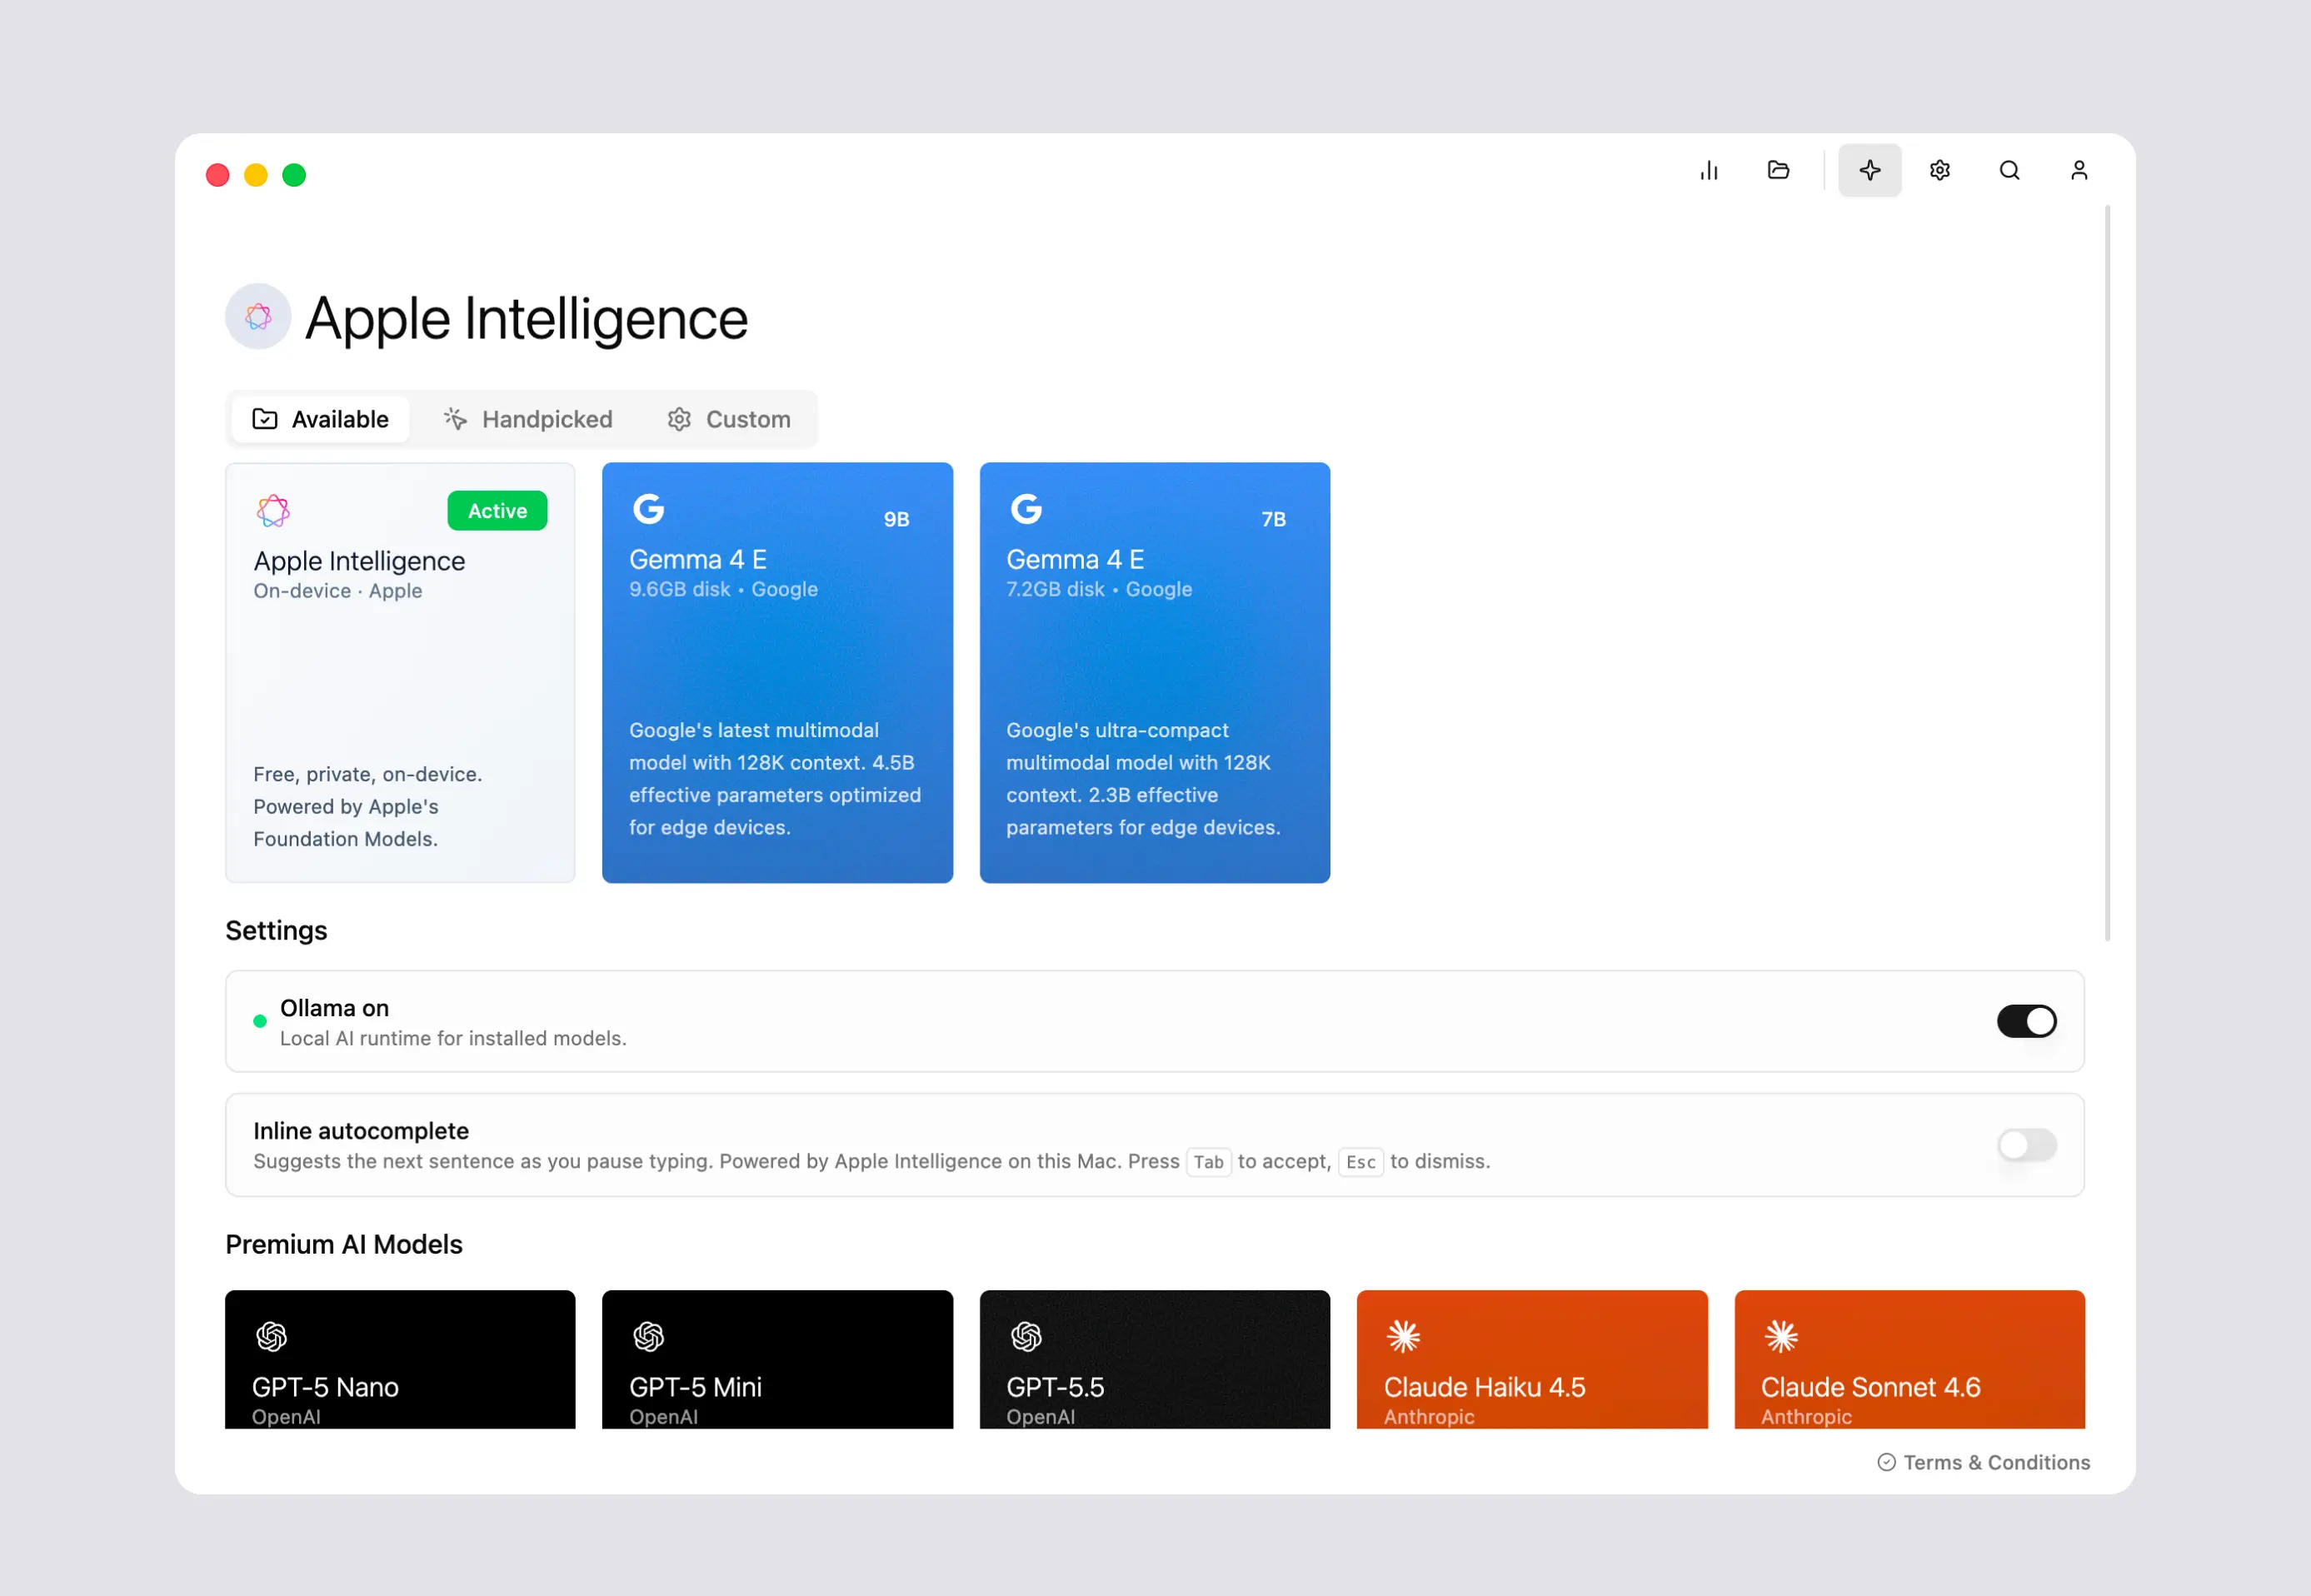
Task: Open the user account icon
Action: [2078, 171]
